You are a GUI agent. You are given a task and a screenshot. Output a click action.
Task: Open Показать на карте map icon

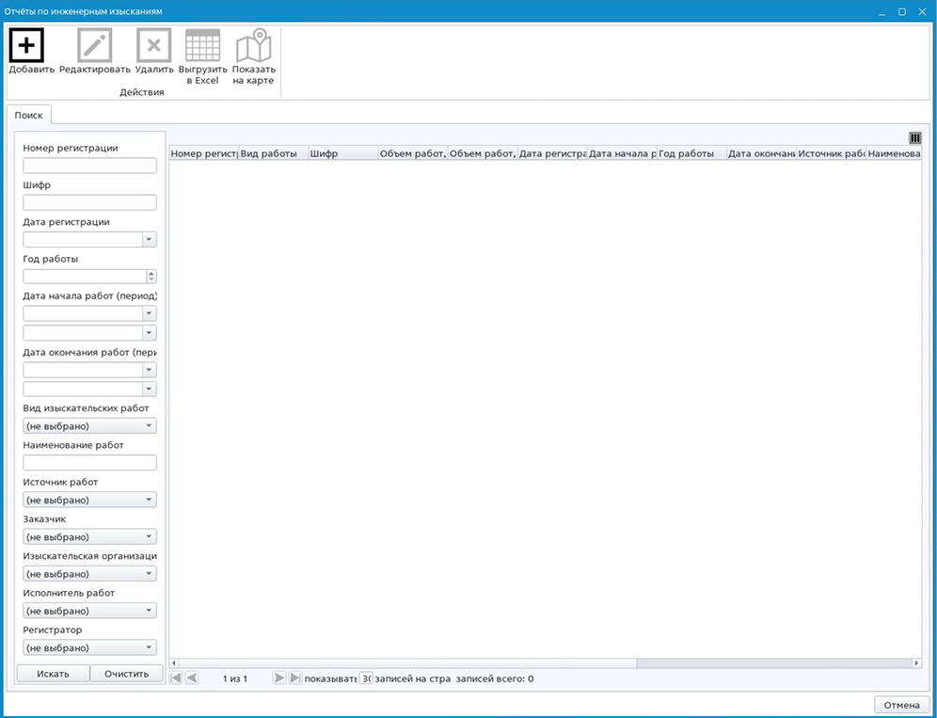[x=253, y=45]
